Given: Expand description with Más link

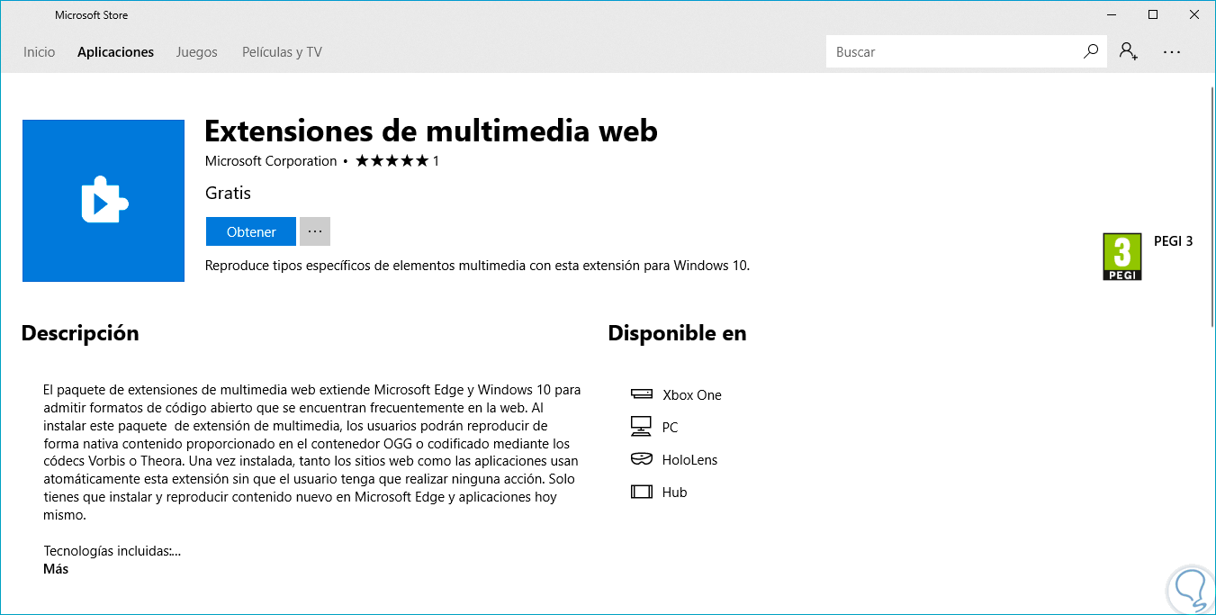Looking at the screenshot, I should tap(56, 569).
